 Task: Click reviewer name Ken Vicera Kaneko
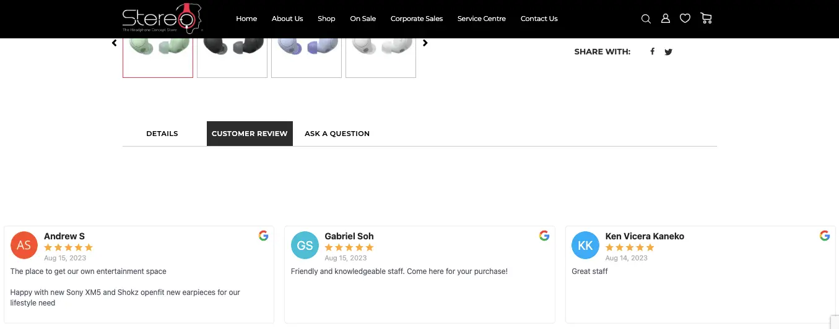(x=645, y=236)
